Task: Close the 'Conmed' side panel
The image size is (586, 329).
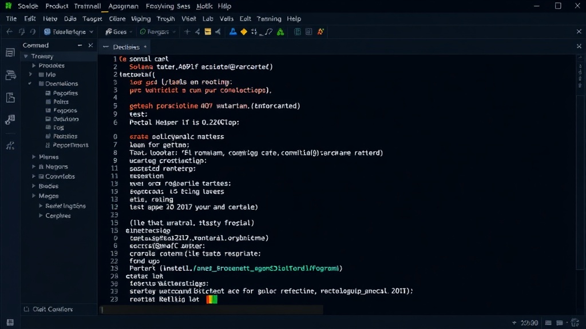Action: point(90,45)
